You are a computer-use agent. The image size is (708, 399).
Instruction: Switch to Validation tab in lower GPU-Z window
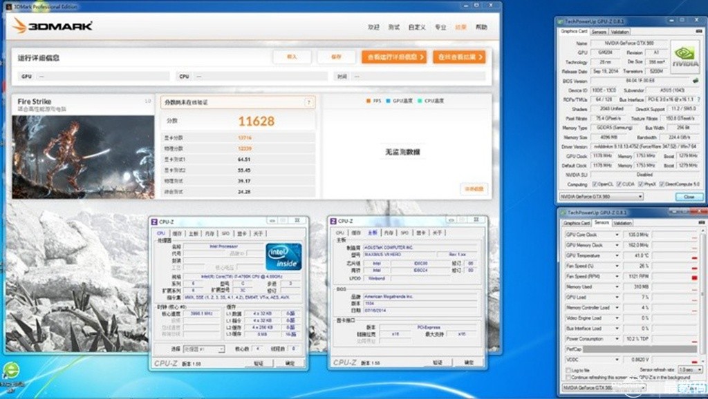click(x=622, y=223)
